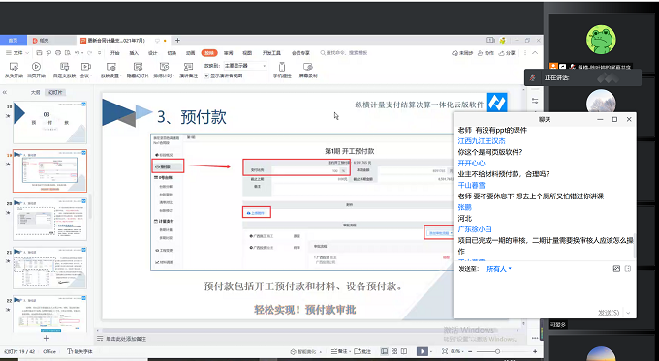
Task: Open the 开始 ribbon tab
Action: click(114, 53)
